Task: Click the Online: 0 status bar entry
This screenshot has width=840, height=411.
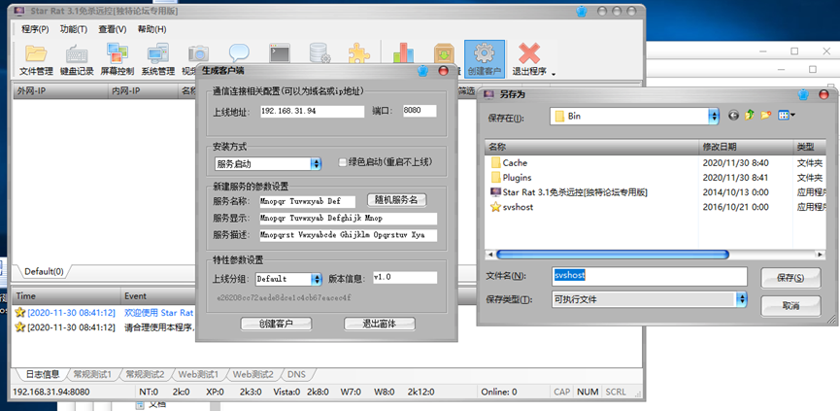Action: 499,392
